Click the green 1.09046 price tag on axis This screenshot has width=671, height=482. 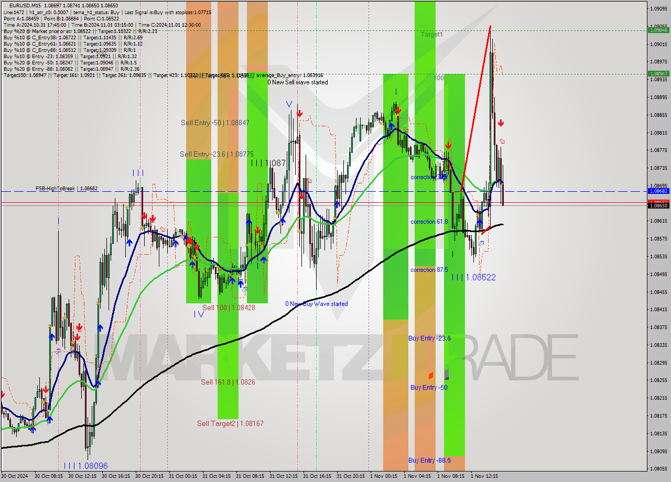pyautogui.click(x=658, y=30)
